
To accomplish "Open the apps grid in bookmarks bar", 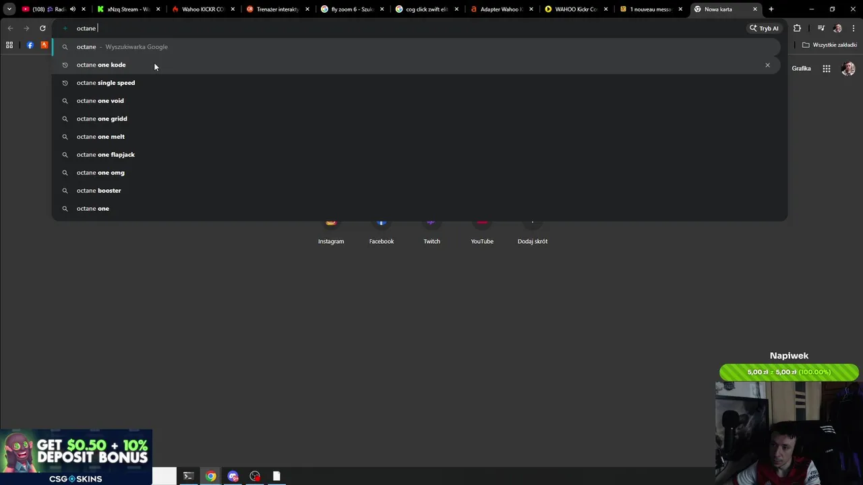I will pyautogui.click(x=9, y=45).
